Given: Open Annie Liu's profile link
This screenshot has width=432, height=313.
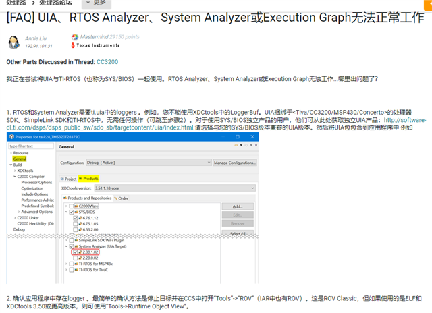Looking at the screenshot, I should click(36, 38).
